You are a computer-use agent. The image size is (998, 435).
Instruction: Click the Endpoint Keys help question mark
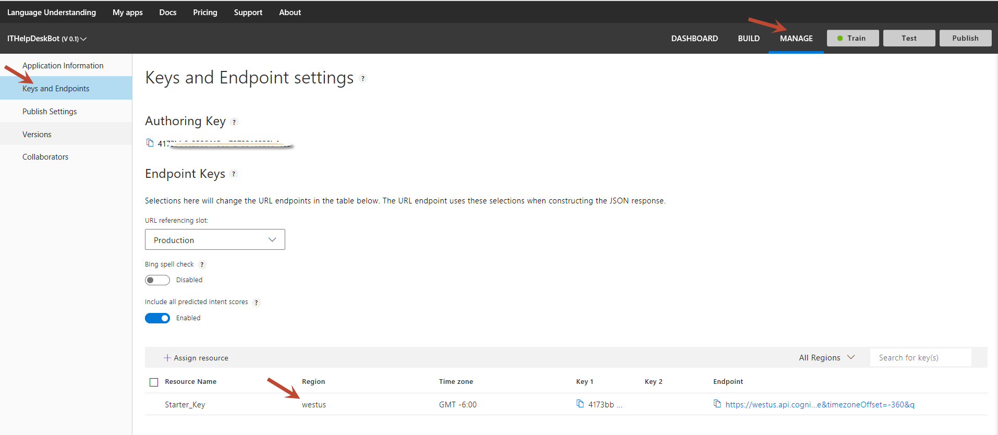pos(234,174)
